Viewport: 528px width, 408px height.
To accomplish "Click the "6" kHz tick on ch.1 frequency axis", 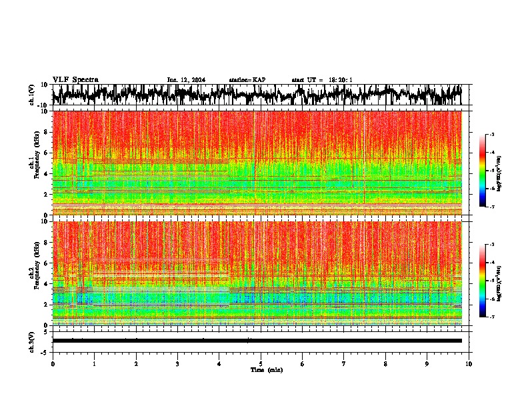I will coord(47,153).
